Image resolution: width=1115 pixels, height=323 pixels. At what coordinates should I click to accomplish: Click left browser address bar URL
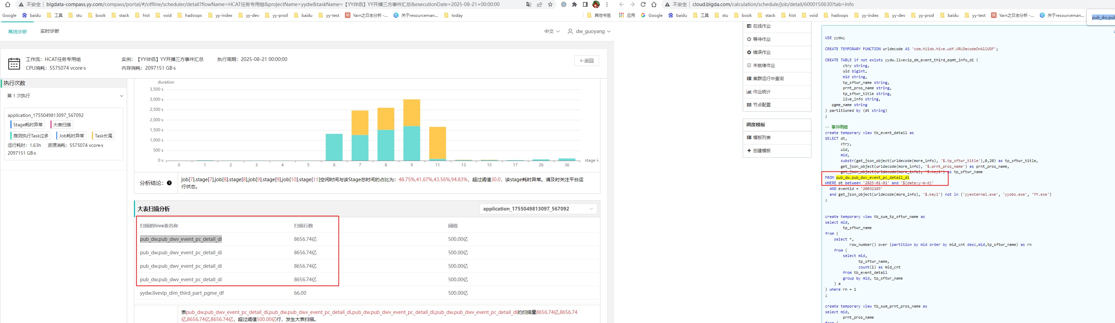[273, 4]
